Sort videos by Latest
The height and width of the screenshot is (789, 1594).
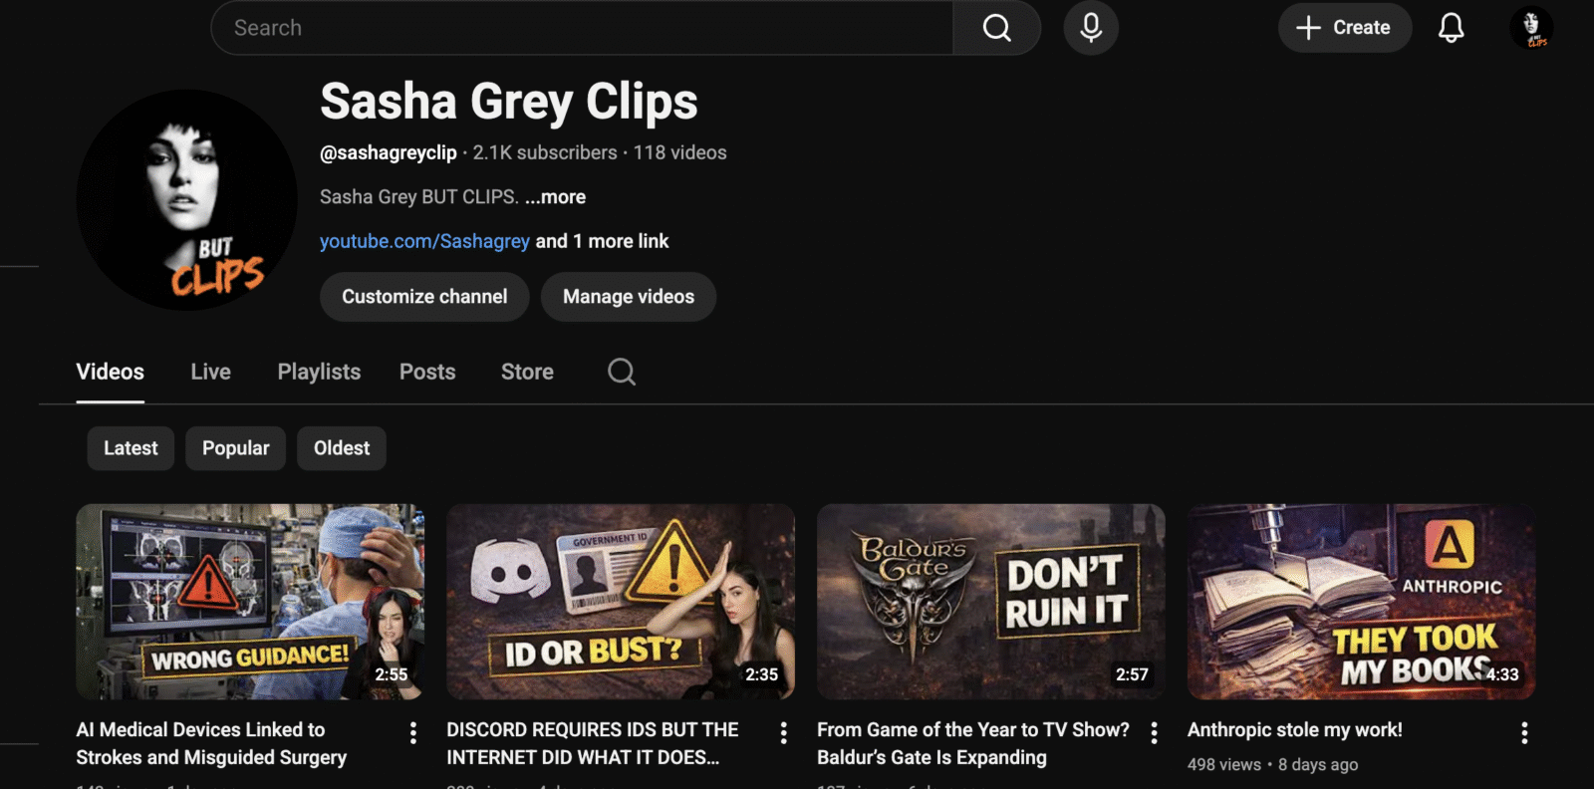[131, 448]
